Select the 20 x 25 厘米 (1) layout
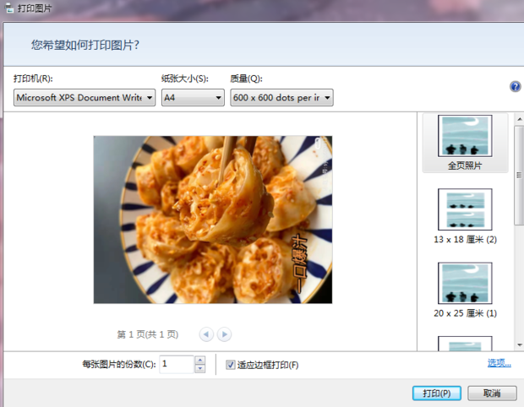The image size is (524, 407). pos(465,290)
